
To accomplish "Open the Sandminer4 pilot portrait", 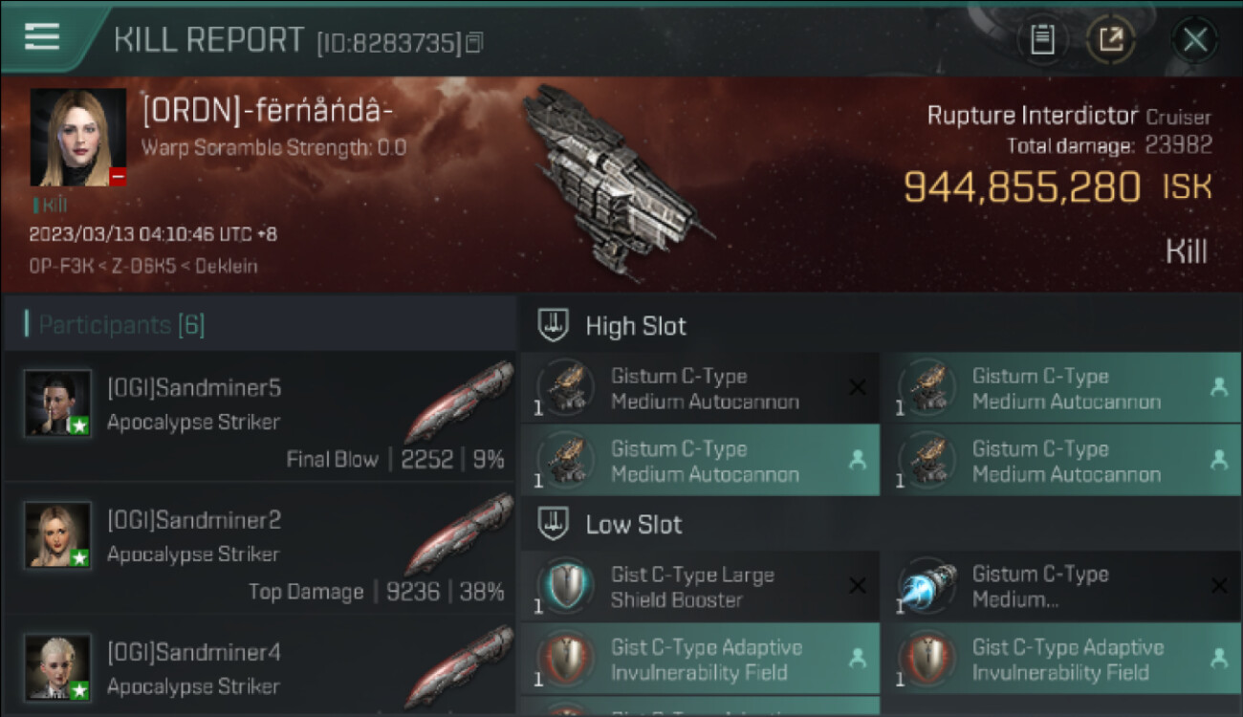I will point(58,667).
